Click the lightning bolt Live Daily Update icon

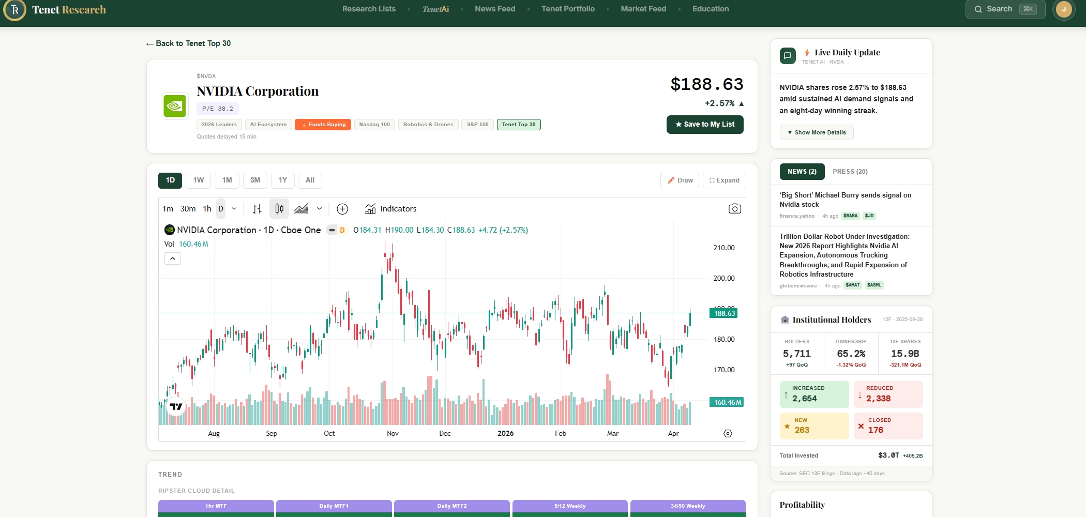coord(807,53)
